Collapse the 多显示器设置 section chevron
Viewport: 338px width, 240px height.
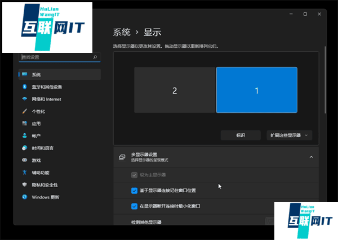point(311,157)
